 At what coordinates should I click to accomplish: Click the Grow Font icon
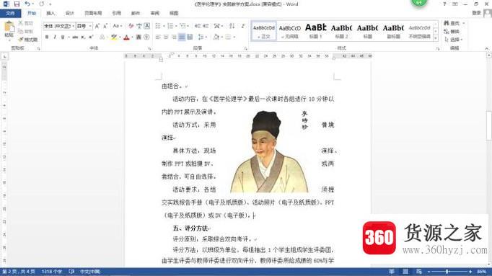pos(97,26)
